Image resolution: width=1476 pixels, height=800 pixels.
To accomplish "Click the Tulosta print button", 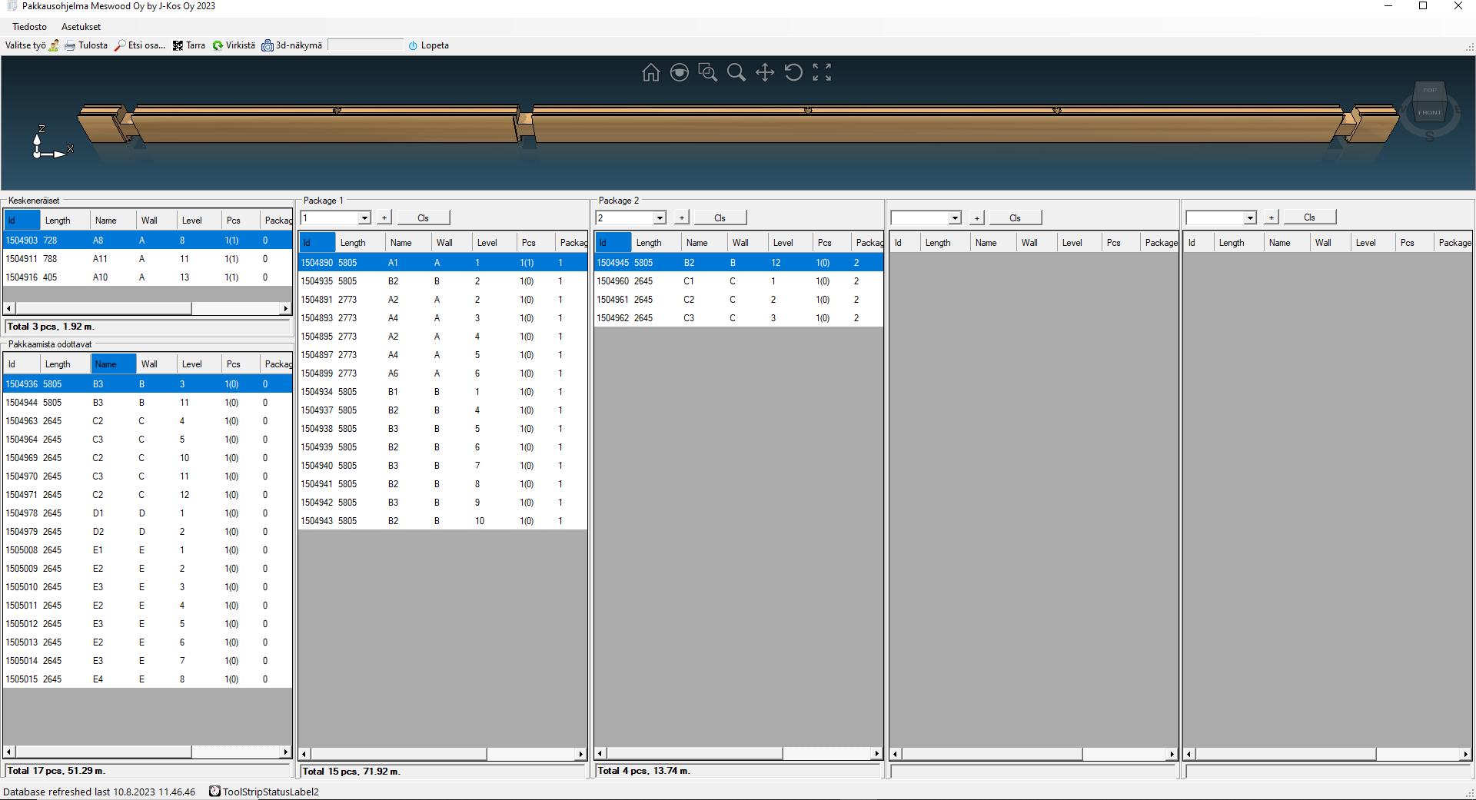I will (x=86, y=45).
